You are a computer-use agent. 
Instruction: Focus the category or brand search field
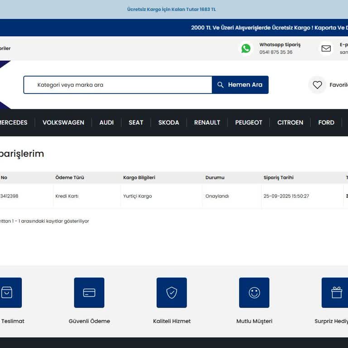click(x=118, y=85)
